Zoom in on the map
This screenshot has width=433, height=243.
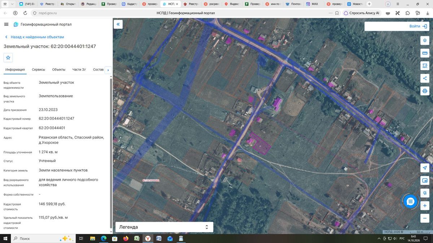click(x=425, y=206)
